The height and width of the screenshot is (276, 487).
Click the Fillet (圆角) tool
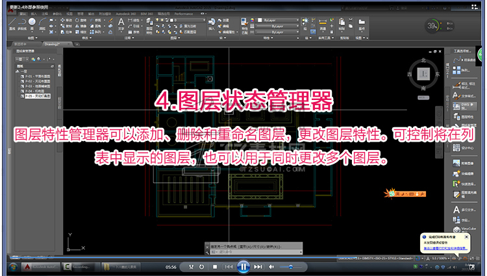tap(95, 26)
